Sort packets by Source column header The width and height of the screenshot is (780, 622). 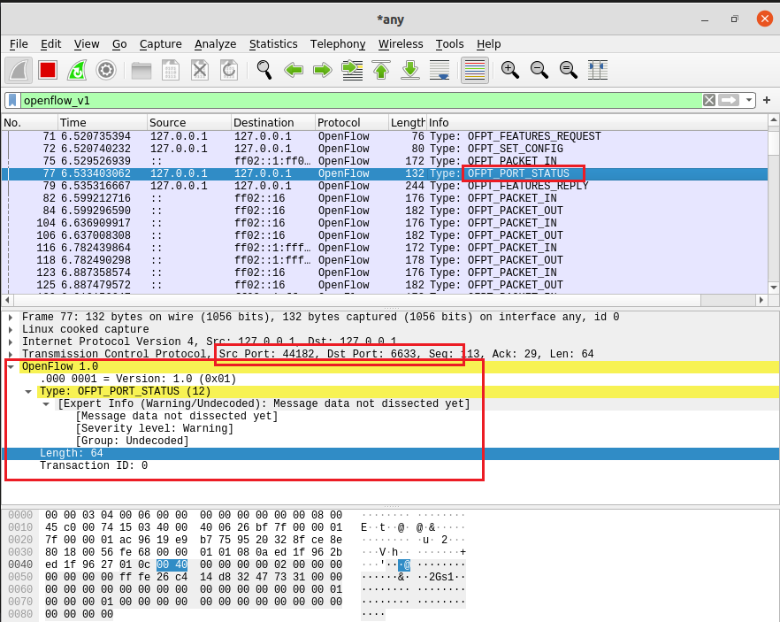point(189,122)
